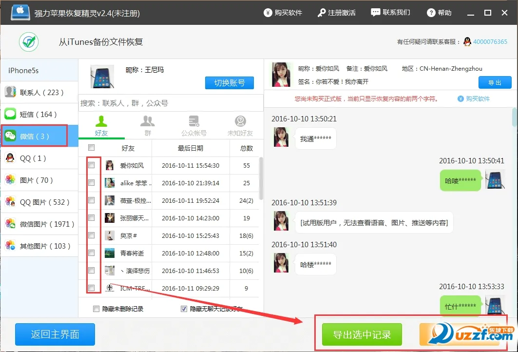Select 其他图片 (103) in sidebar
Viewport: 518px width, 352px height.
[x=39, y=246]
